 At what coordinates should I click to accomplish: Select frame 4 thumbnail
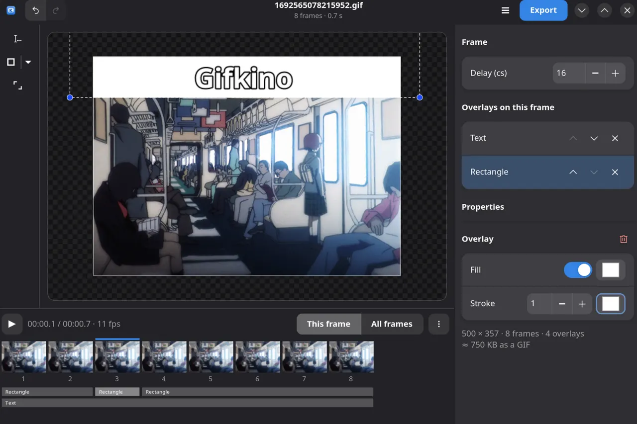pyautogui.click(x=164, y=356)
